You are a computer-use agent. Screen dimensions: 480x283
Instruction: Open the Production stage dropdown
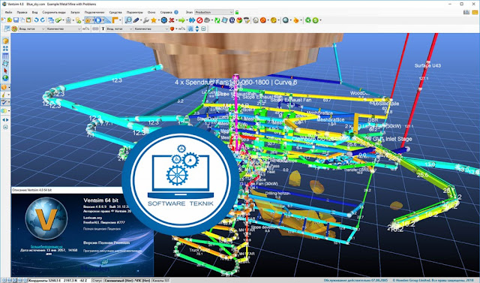pos(214,12)
